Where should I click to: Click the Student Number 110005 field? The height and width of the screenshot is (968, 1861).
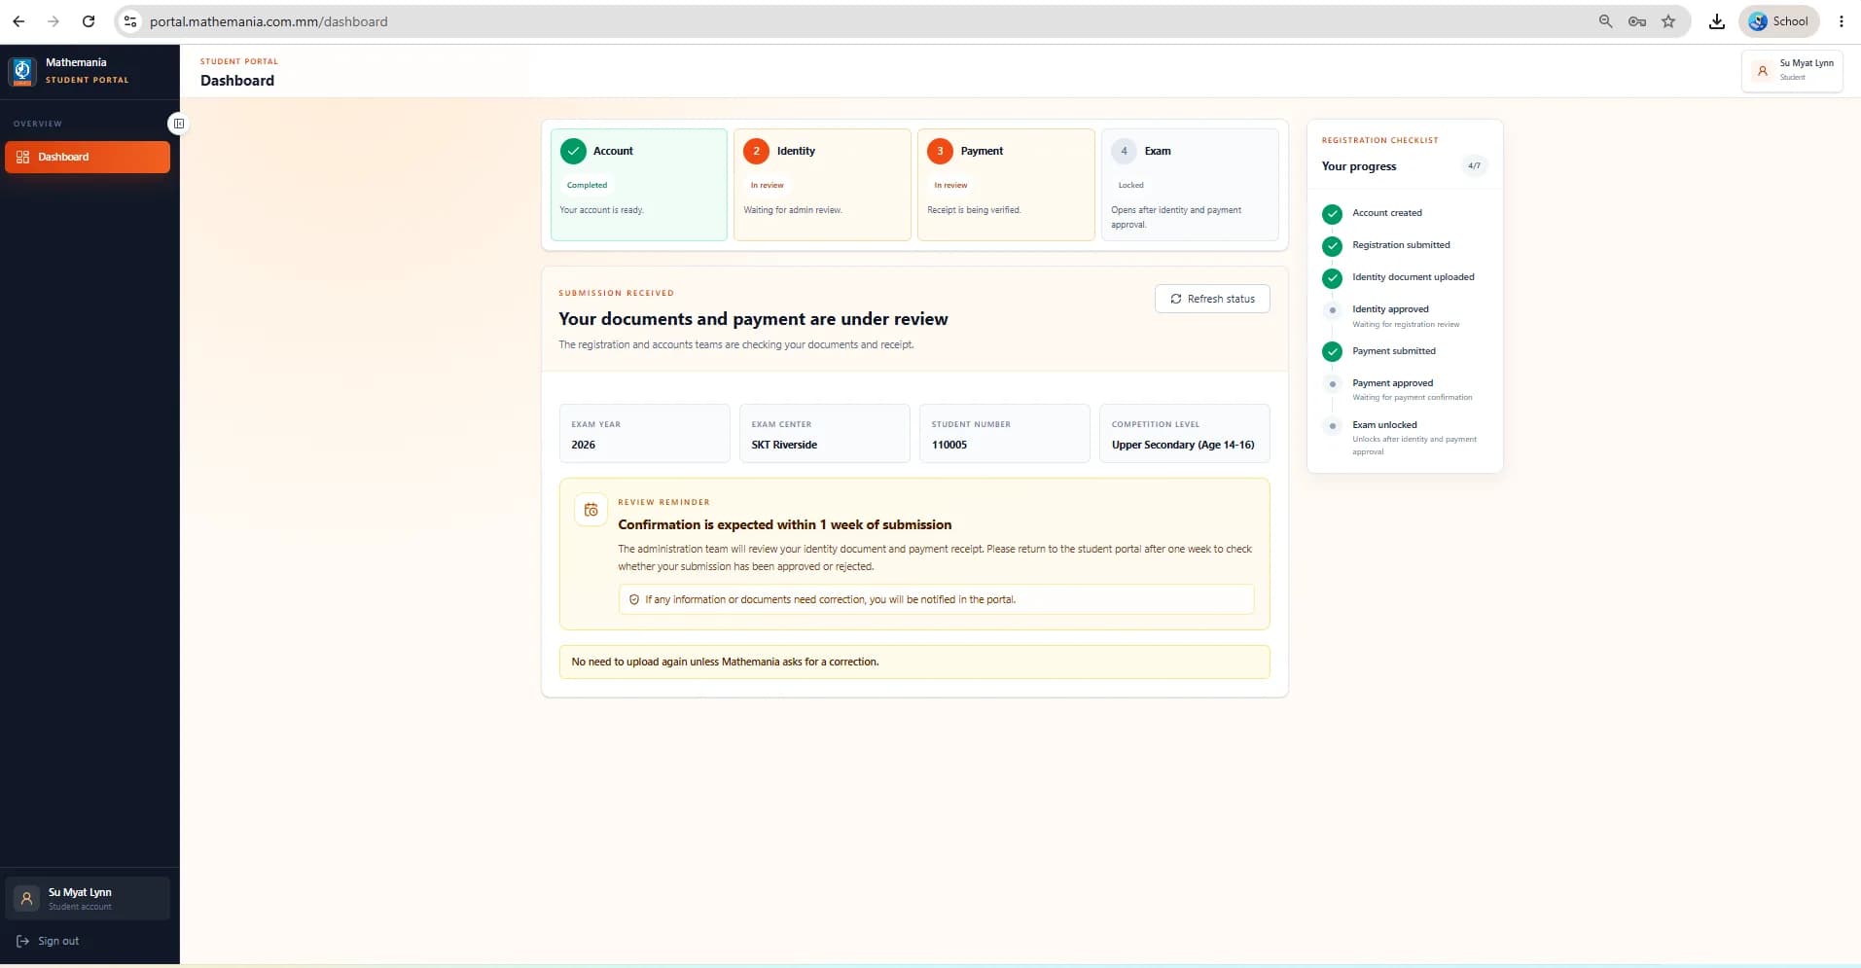click(x=1004, y=433)
